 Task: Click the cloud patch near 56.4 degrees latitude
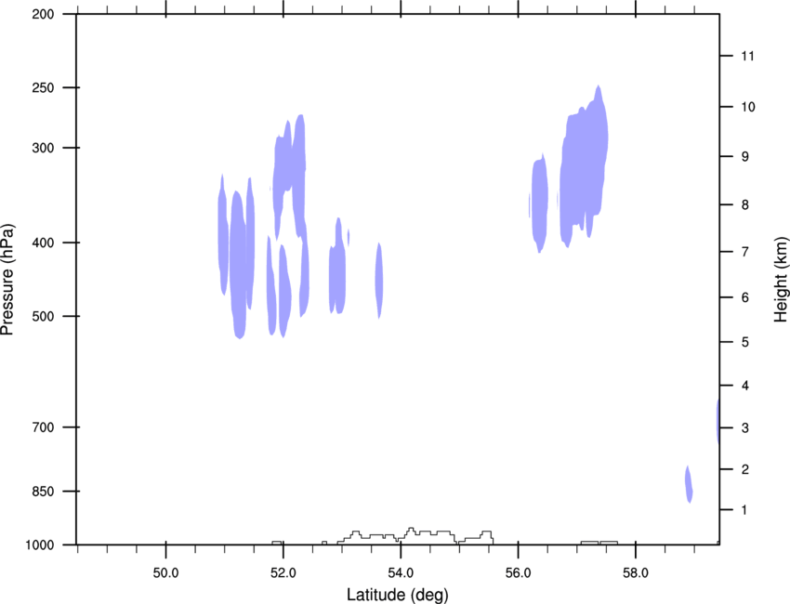(x=540, y=204)
